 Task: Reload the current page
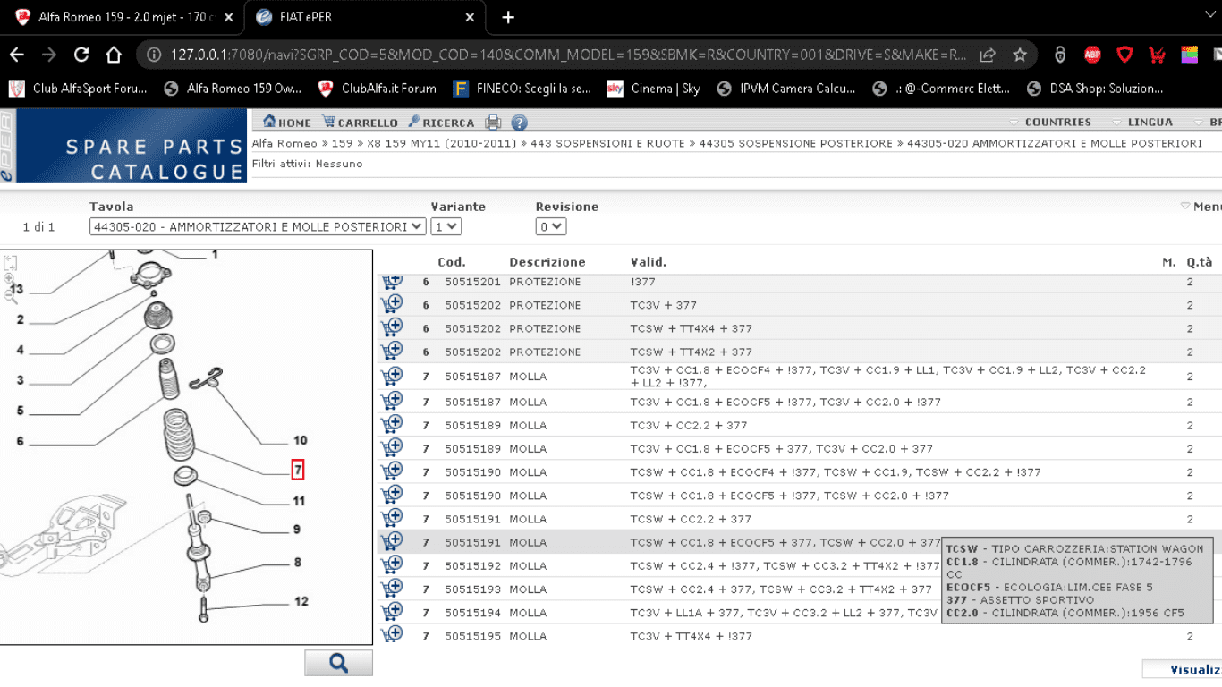tap(81, 55)
